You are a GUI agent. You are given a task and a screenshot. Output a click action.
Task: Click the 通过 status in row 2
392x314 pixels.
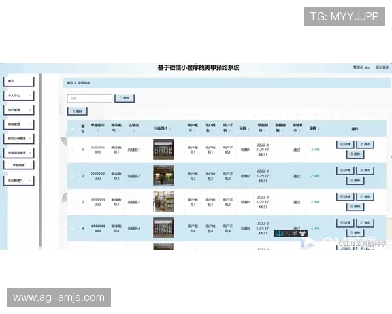click(x=297, y=176)
